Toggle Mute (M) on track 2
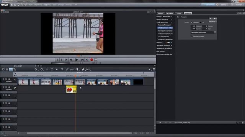This screenshot has width=245, height=137. [x=6, y=87]
